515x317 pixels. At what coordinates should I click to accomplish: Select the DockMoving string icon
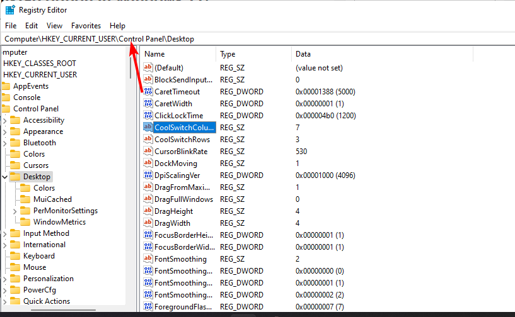148,164
